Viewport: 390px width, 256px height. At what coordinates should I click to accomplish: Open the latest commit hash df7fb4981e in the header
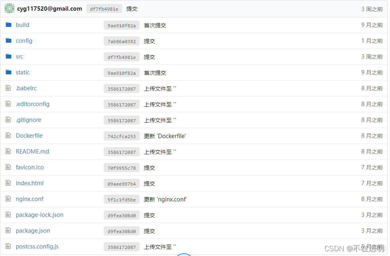(104, 9)
